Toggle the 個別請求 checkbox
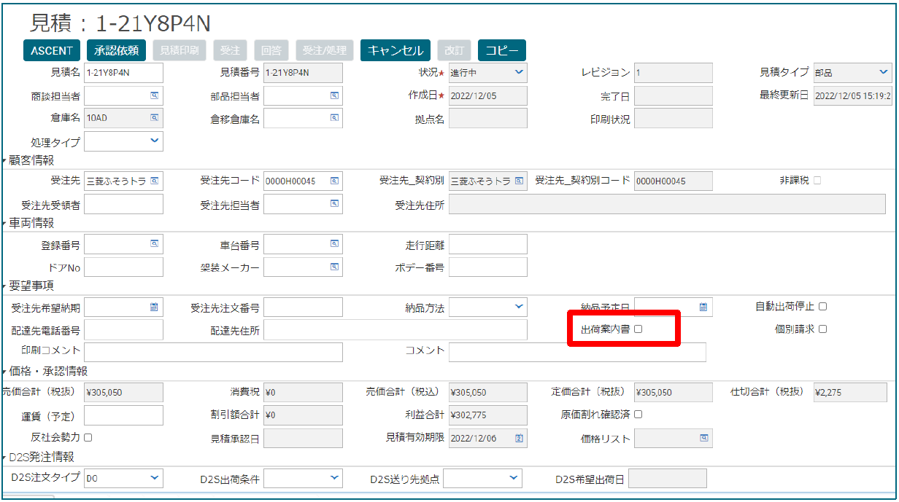The width and height of the screenshot is (899, 502). tap(822, 329)
